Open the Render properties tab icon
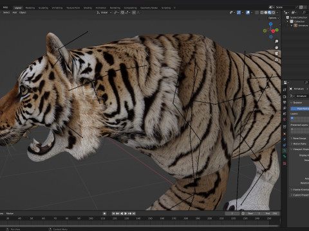 tap(285, 97)
